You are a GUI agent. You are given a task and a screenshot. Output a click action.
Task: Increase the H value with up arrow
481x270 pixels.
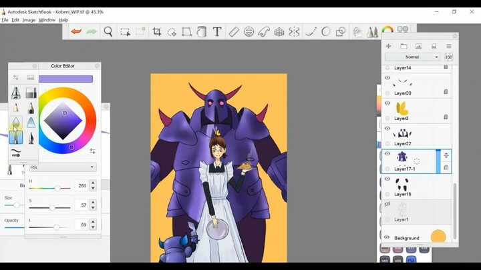(93, 183)
